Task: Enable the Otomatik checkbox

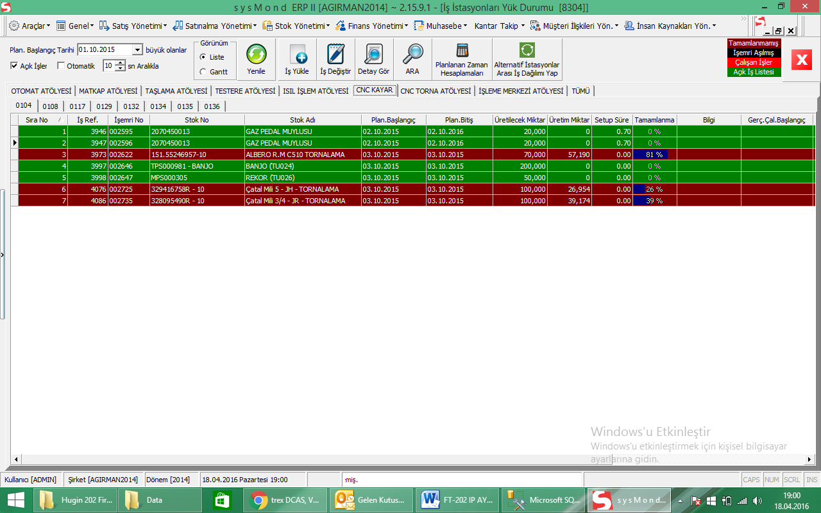Action: (x=61, y=66)
